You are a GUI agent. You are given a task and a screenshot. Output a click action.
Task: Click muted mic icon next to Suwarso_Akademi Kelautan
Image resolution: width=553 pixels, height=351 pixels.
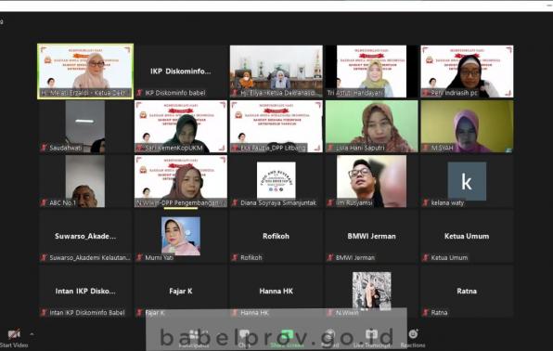click(45, 257)
